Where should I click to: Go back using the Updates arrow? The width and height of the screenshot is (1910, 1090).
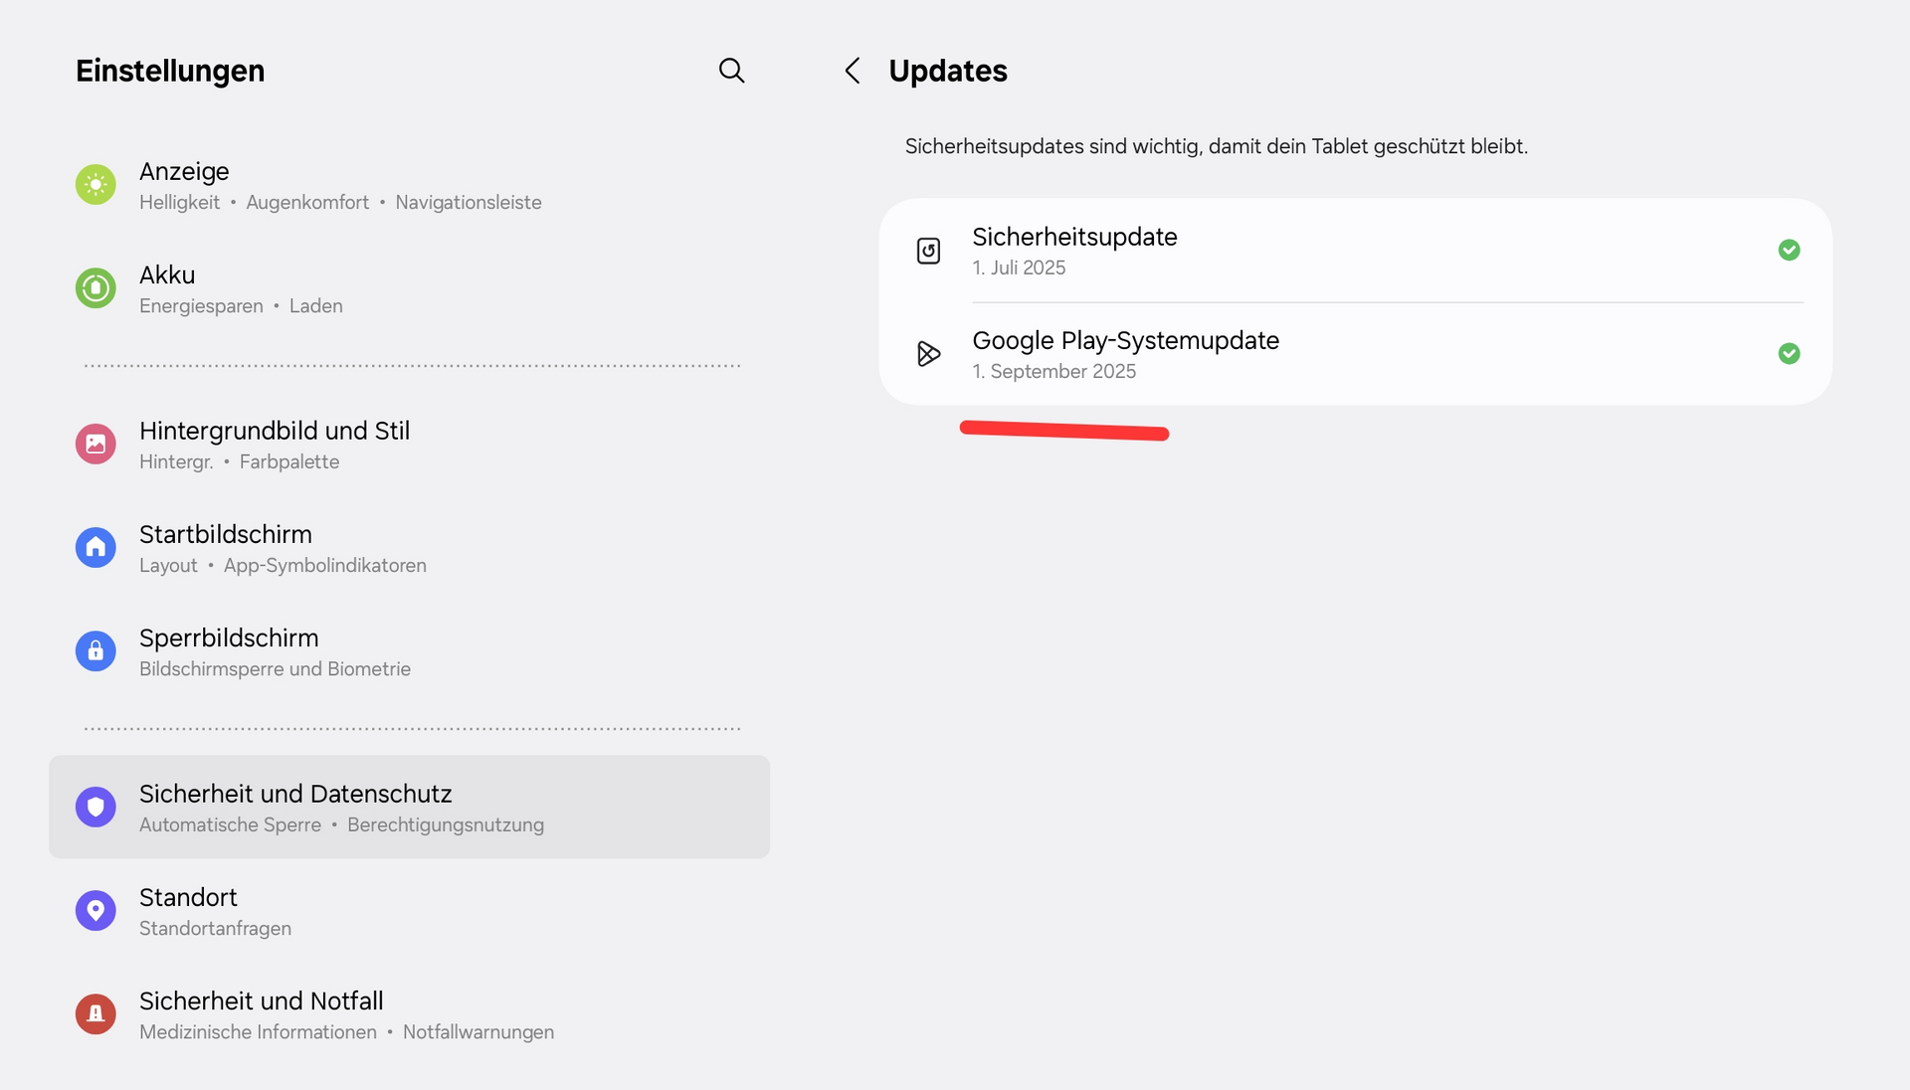coord(853,71)
